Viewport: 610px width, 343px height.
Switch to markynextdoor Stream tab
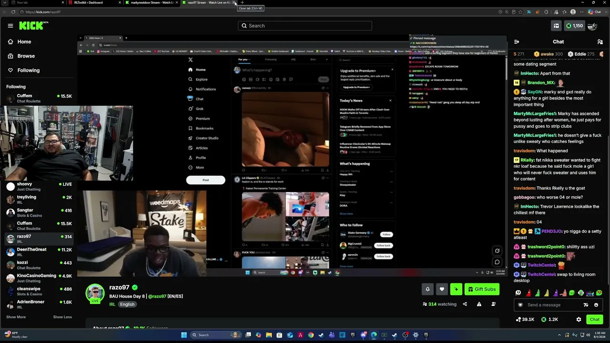[151, 3]
